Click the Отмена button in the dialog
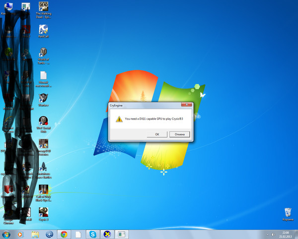Screen dimensions: 298x239 (180, 134)
